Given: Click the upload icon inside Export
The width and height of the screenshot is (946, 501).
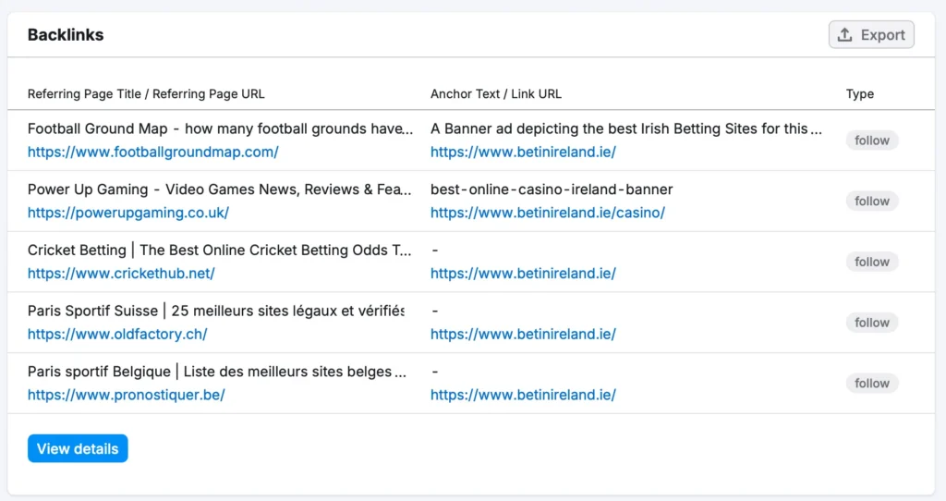Looking at the screenshot, I should tap(844, 34).
